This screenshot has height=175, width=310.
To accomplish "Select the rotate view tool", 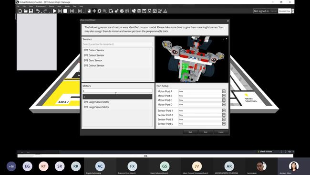I will pos(100,11).
